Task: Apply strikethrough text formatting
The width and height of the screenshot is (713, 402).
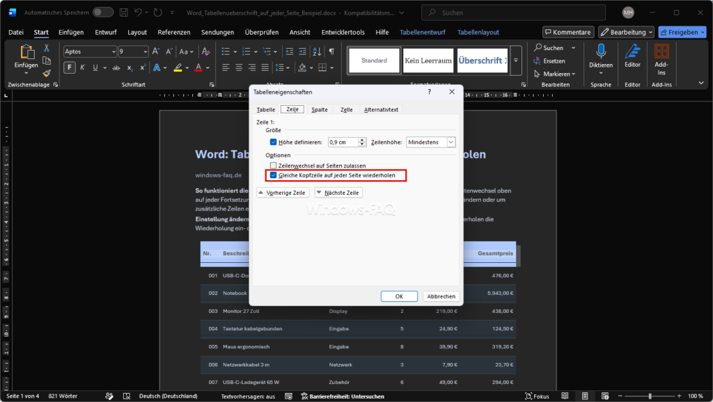Action: [116, 67]
